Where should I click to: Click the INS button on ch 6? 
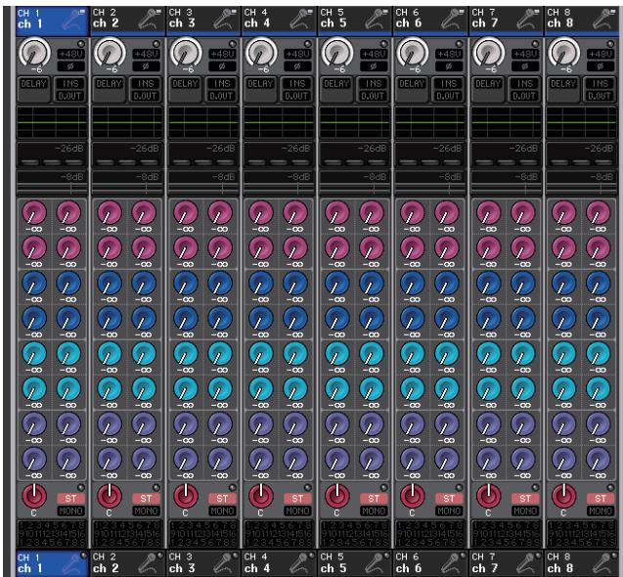click(x=449, y=84)
